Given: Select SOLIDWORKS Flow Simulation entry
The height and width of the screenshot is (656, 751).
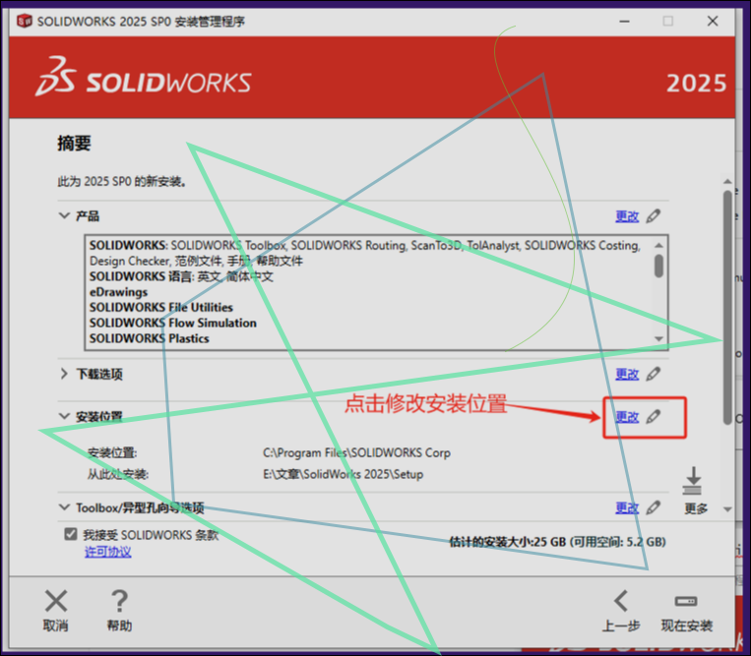Looking at the screenshot, I should (x=173, y=323).
